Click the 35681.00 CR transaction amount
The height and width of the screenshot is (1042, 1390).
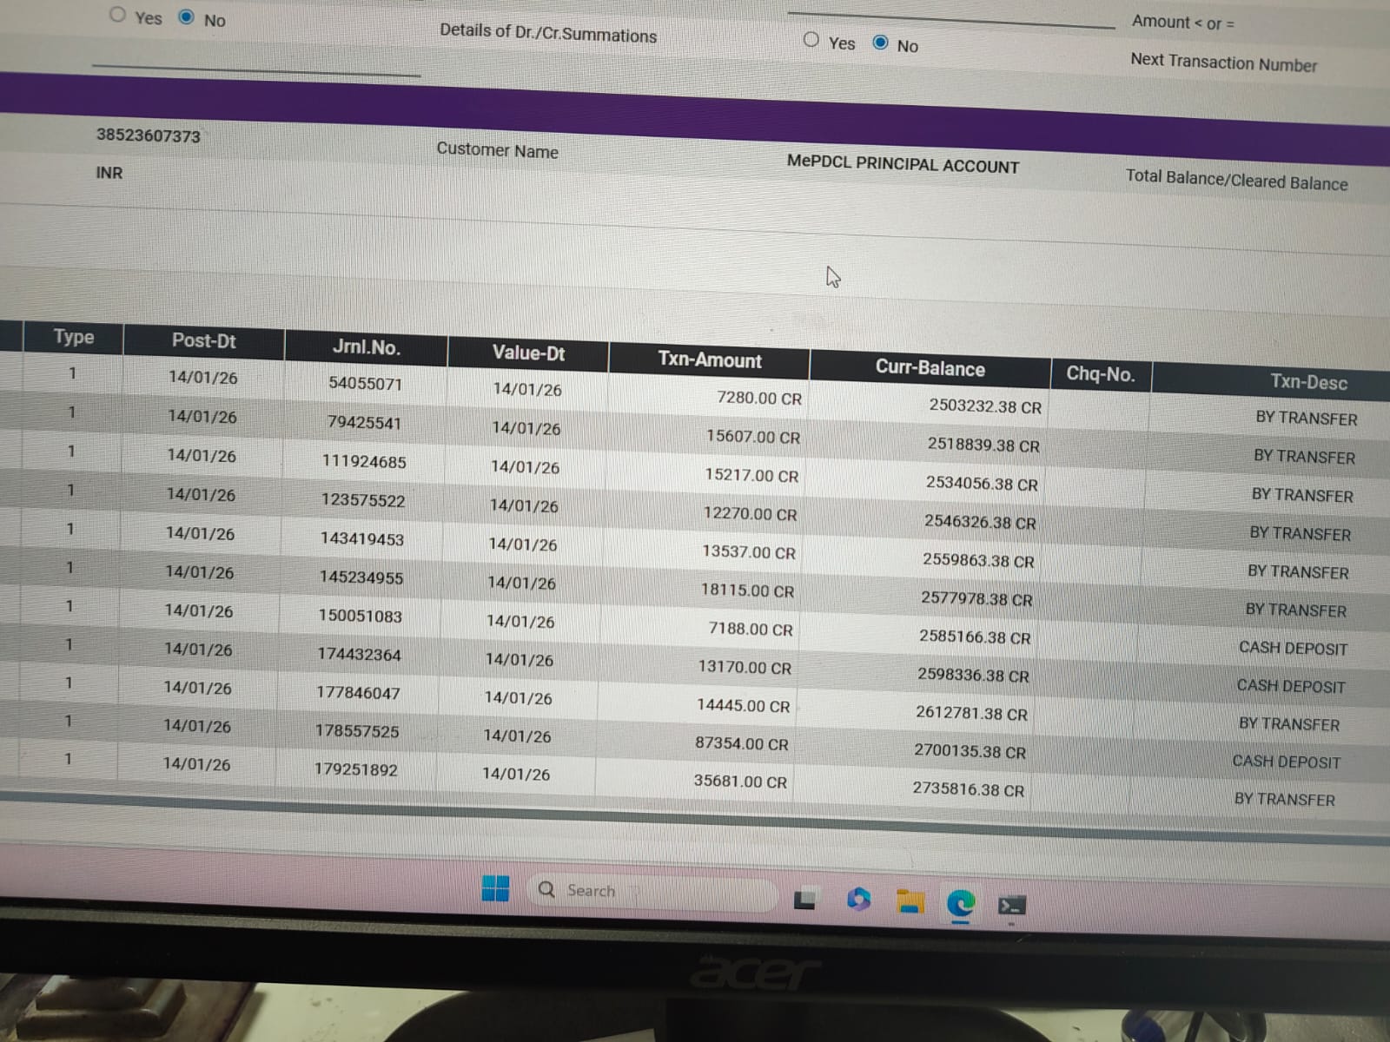740,781
